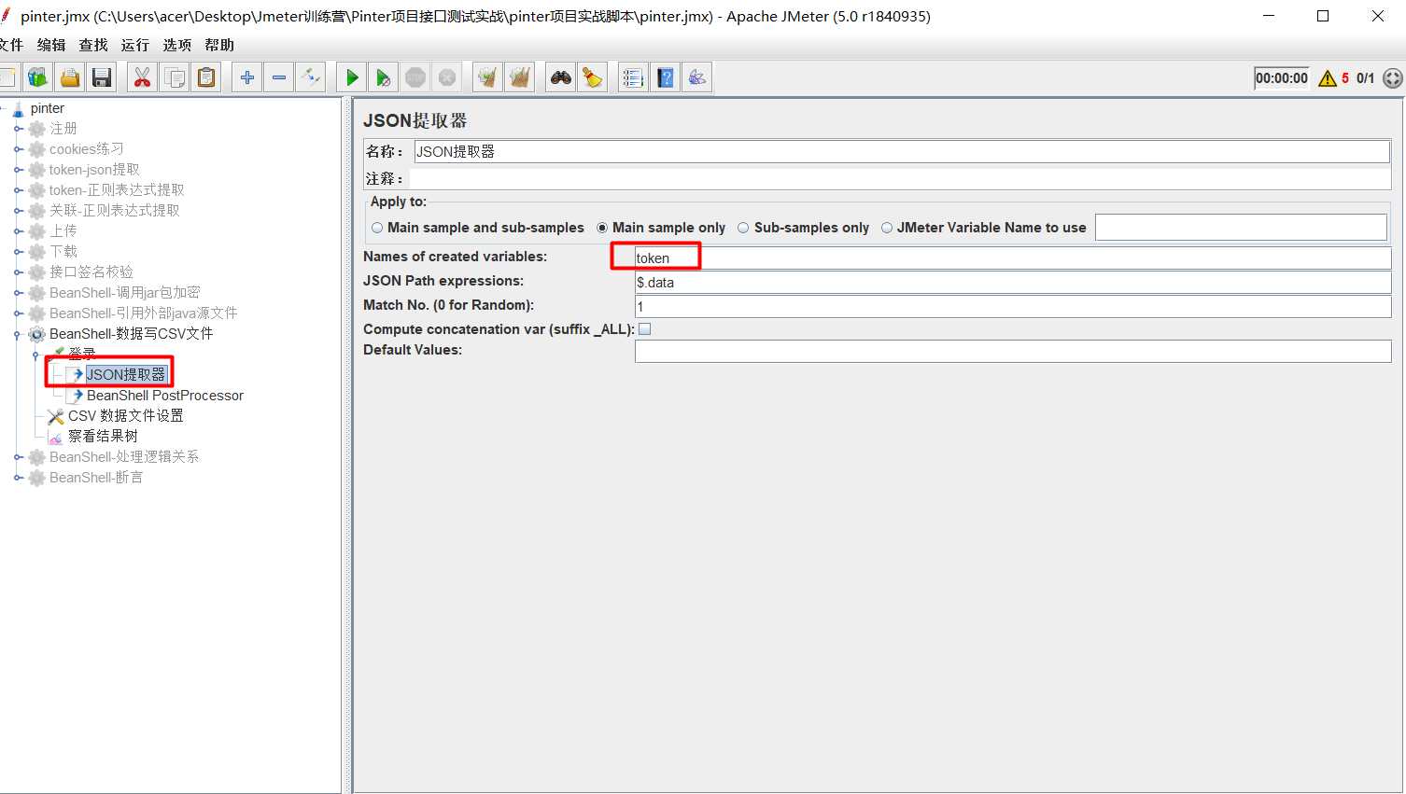Select 察看结果树 listener in tree

tap(103, 437)
